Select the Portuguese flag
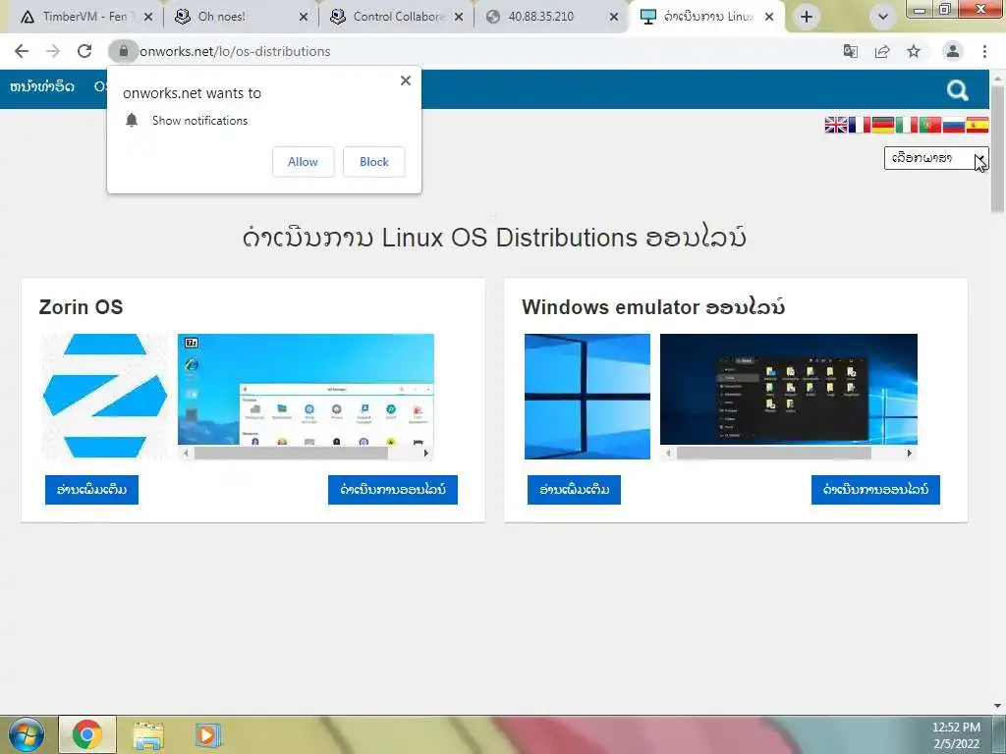The image size is (1006, 754). pyautogui.click(x=930, y=125)
